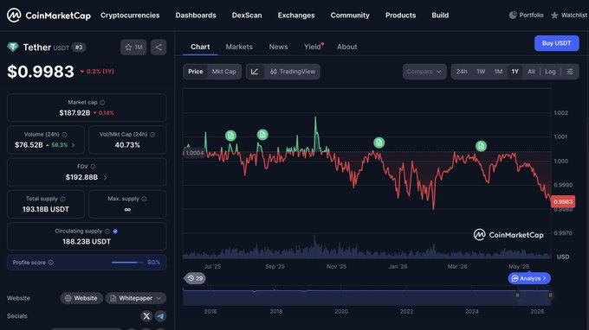This screenshot has width=589, height=330.
Task: Click the CoinMarketCap logo
Action: click(49, 16)
